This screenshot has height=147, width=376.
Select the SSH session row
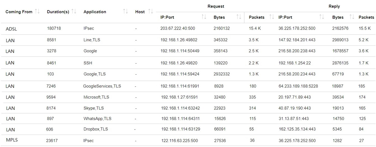coord(188,63)
